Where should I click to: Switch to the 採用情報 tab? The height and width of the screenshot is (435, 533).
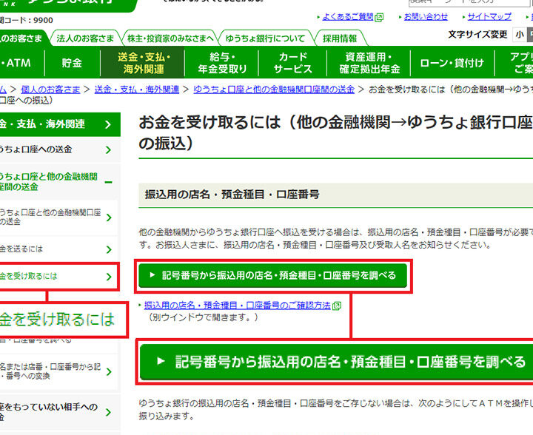click(x=339, y=38)
